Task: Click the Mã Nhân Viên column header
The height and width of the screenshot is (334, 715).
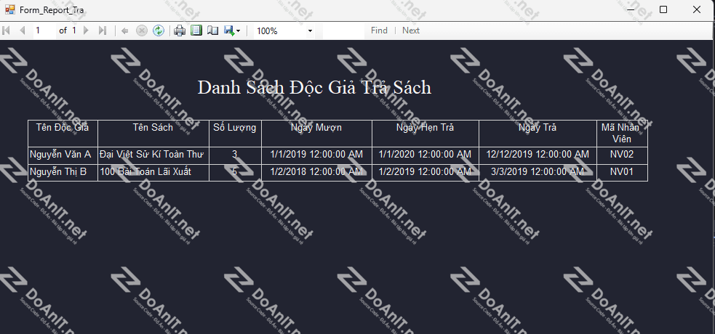Action: [622, 134]
